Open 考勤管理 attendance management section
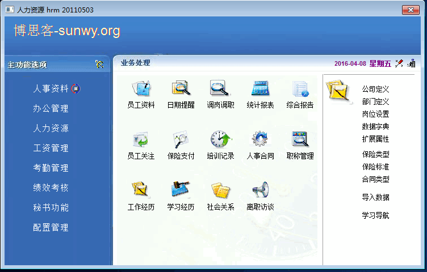The width and height of the screenshot is (427, 272). click(x=51, y=168)
